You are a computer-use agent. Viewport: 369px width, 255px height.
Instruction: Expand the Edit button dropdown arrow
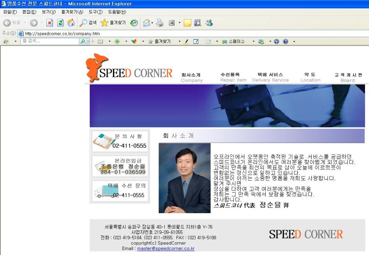click(x=179, y=23)
